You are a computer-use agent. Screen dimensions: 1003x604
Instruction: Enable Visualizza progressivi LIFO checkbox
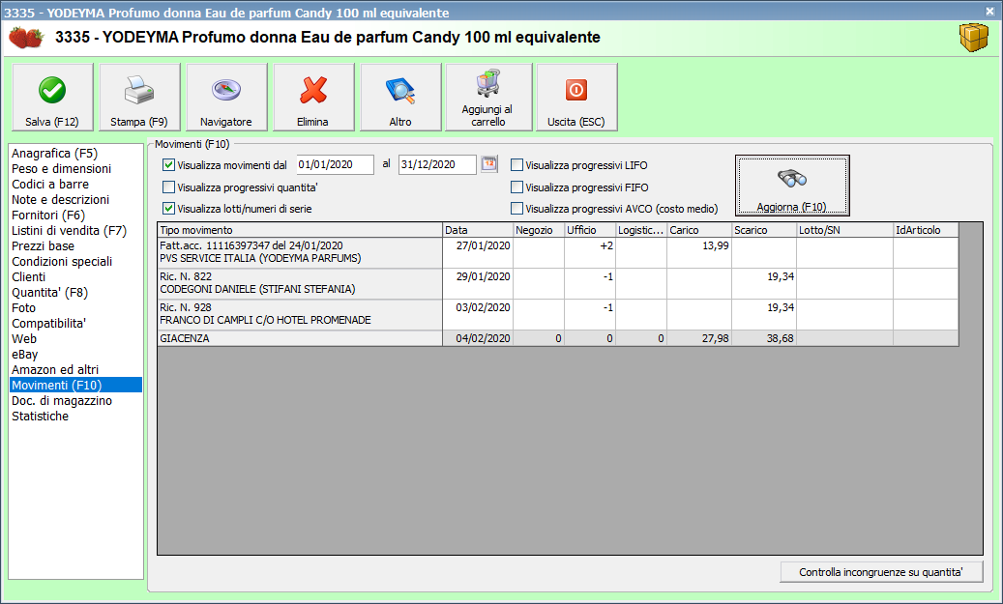point(516,165)
